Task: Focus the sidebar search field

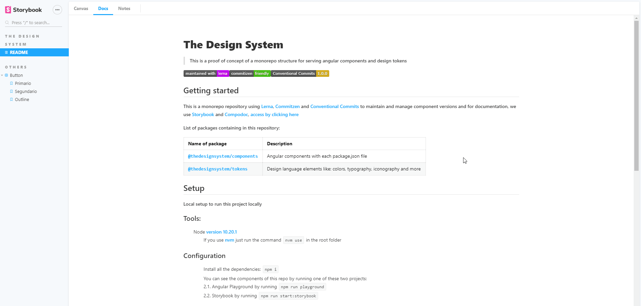Action: click(34, 22)
